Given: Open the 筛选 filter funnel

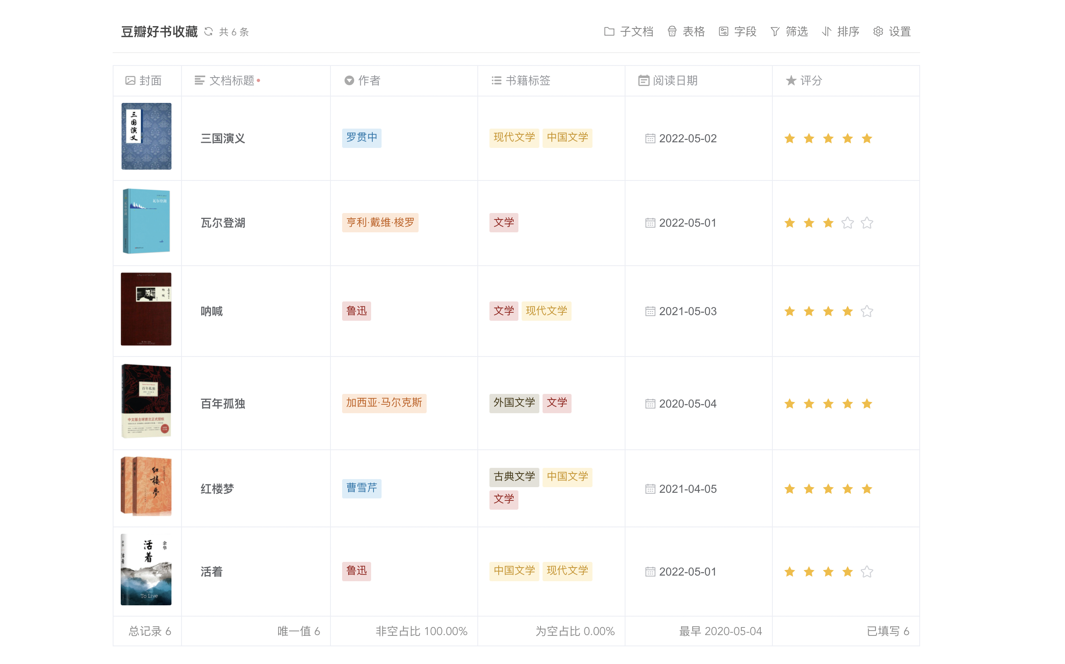Looking at the screenshot, I should click(775, 32).
